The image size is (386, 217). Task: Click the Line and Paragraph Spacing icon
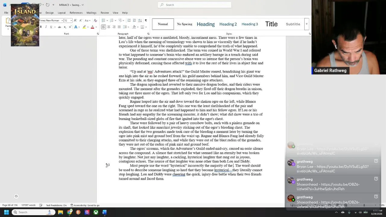(125, 27)
